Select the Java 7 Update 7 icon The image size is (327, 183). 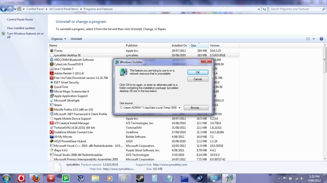tap(51, 69)
